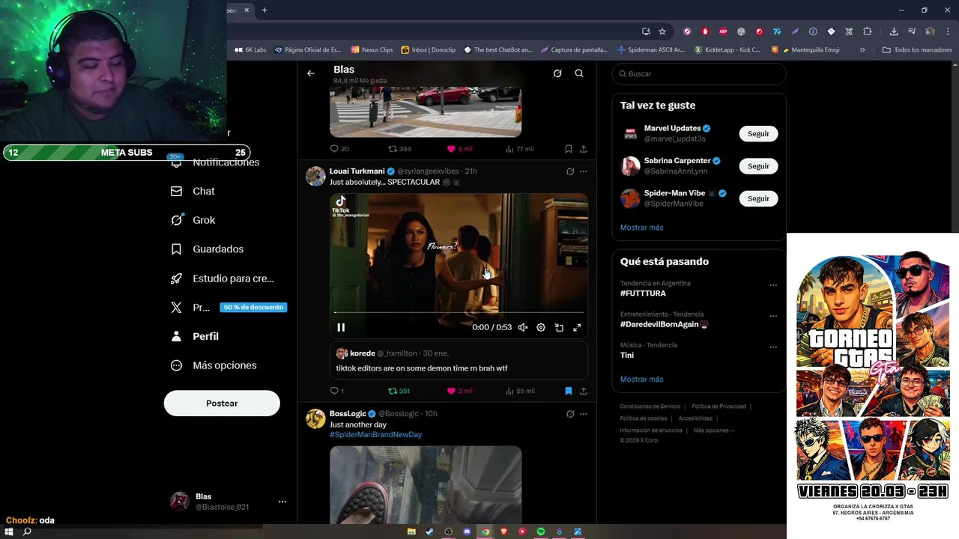Pause the Louai Turkmani video
The width and height of the screenshot is (959, 539).
341,327
